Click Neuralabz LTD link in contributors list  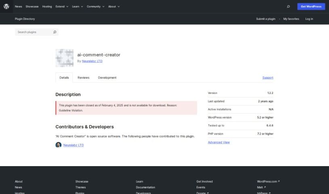click(73, 145)
